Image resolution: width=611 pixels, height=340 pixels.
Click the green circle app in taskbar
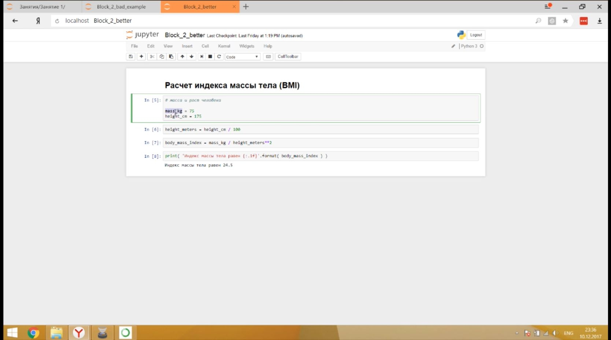click(125, 333)
